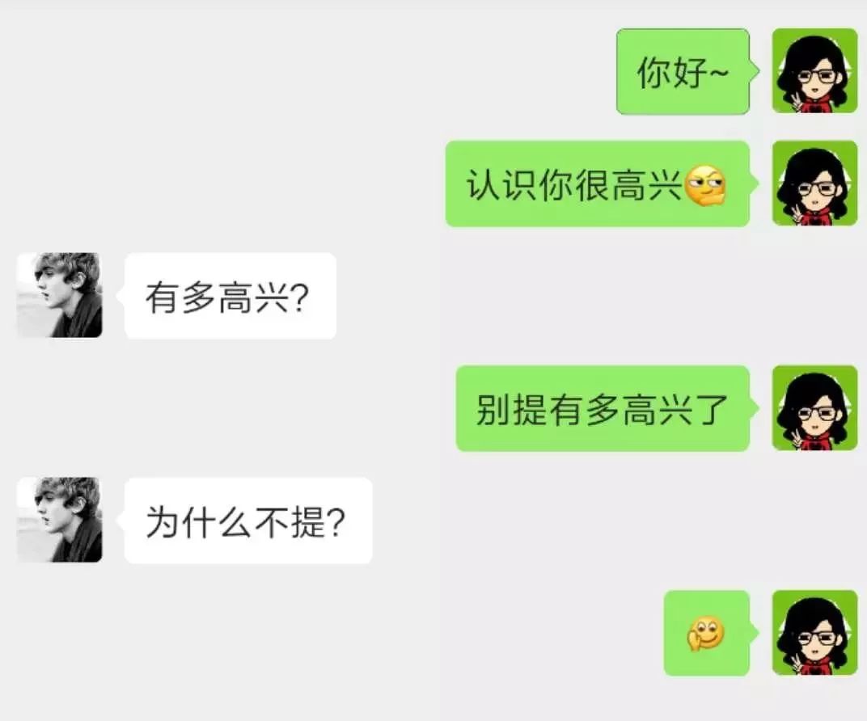Tap the smiling emoji in the last bubble
The width and height of the screenshot is (867, 721).
click(x=705, y=633)
